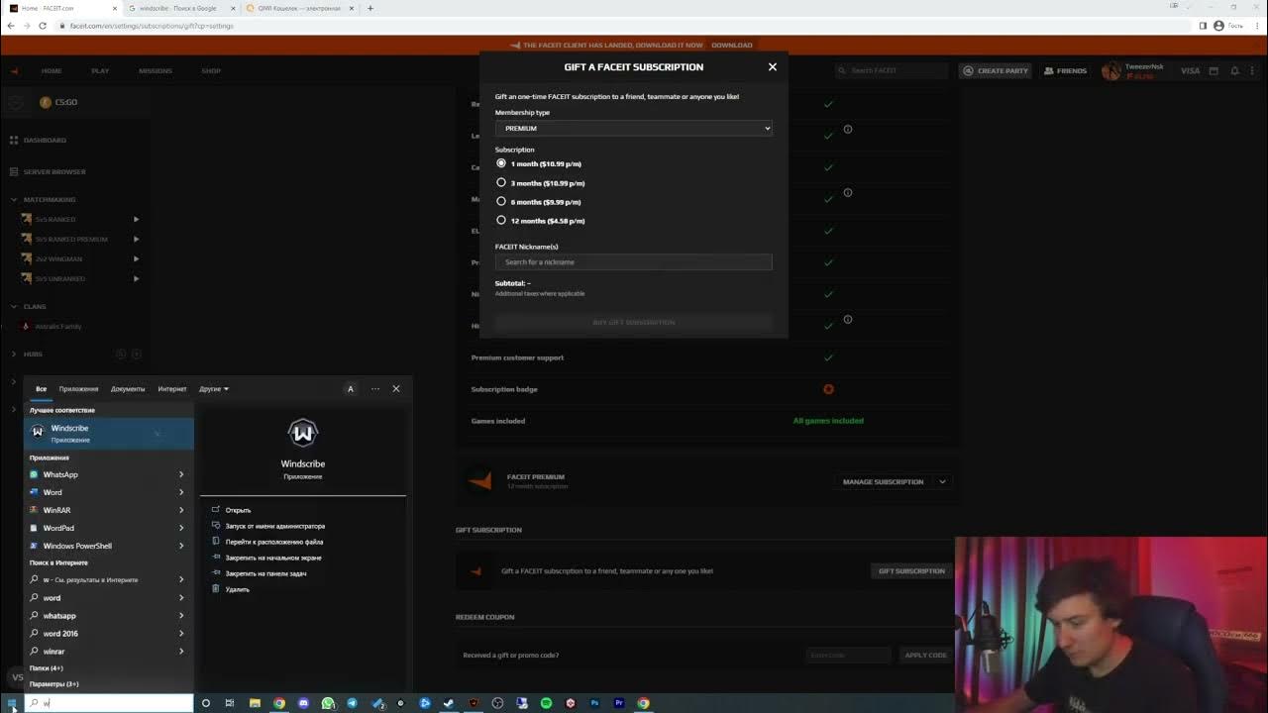1268x713 pixels.
Task: Open Steam from the taskbar
Action: (x=449, y=704)
